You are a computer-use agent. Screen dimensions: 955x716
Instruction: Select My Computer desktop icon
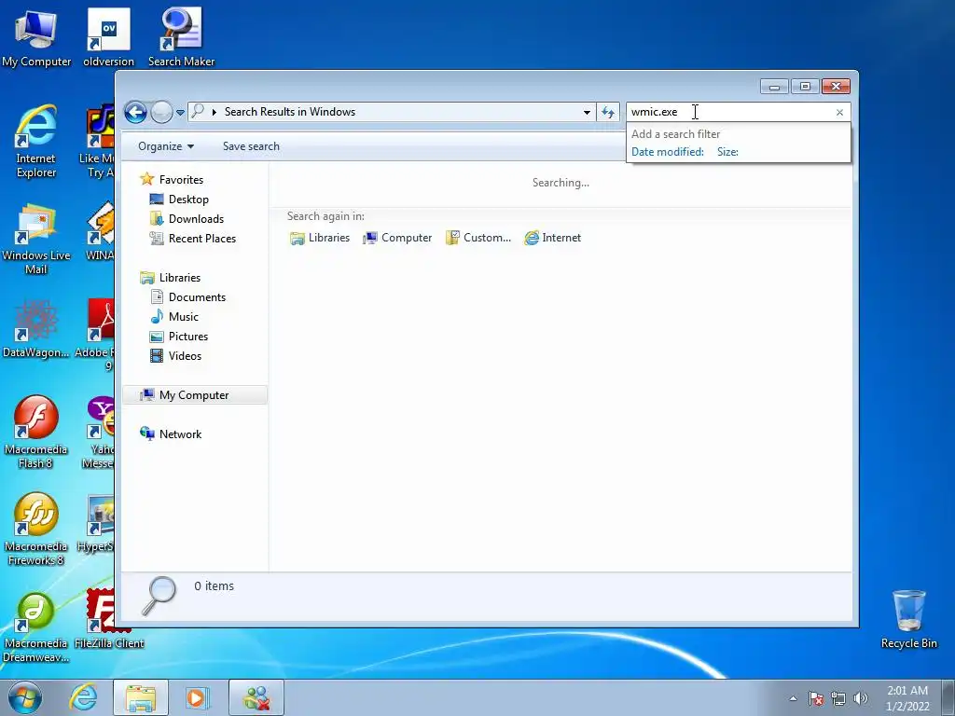click(36, 37)
